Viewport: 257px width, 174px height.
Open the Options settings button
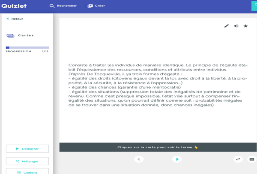click(x=27, y=172)
